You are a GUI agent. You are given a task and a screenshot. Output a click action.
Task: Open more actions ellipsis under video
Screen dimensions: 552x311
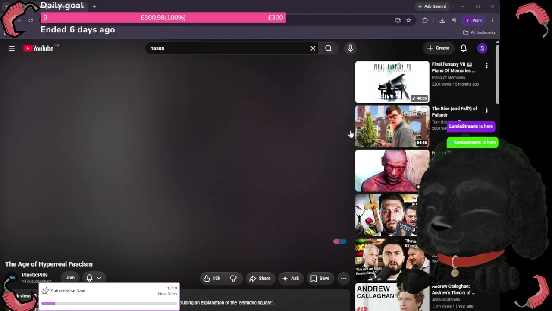pos(344,278)
